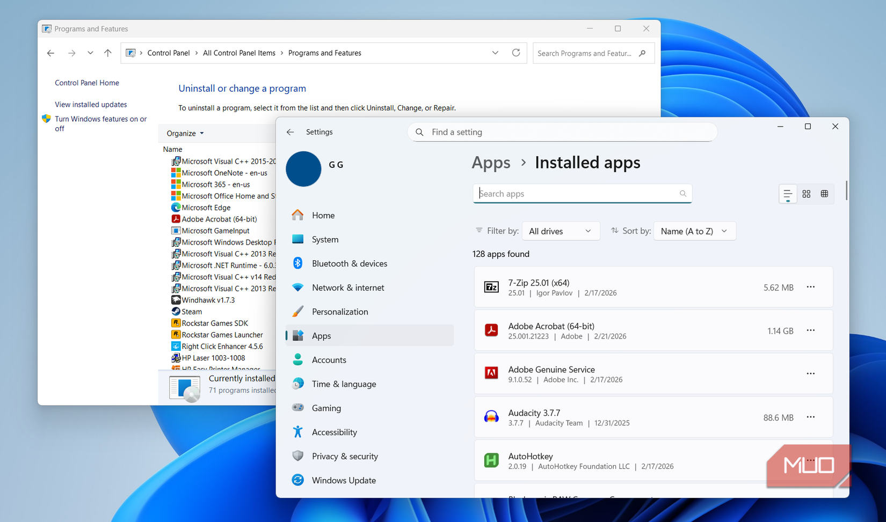This screenshot has width=886, height=522.
Task: Select Rockstar Games SDK entry
Action: tap(209, 323)
